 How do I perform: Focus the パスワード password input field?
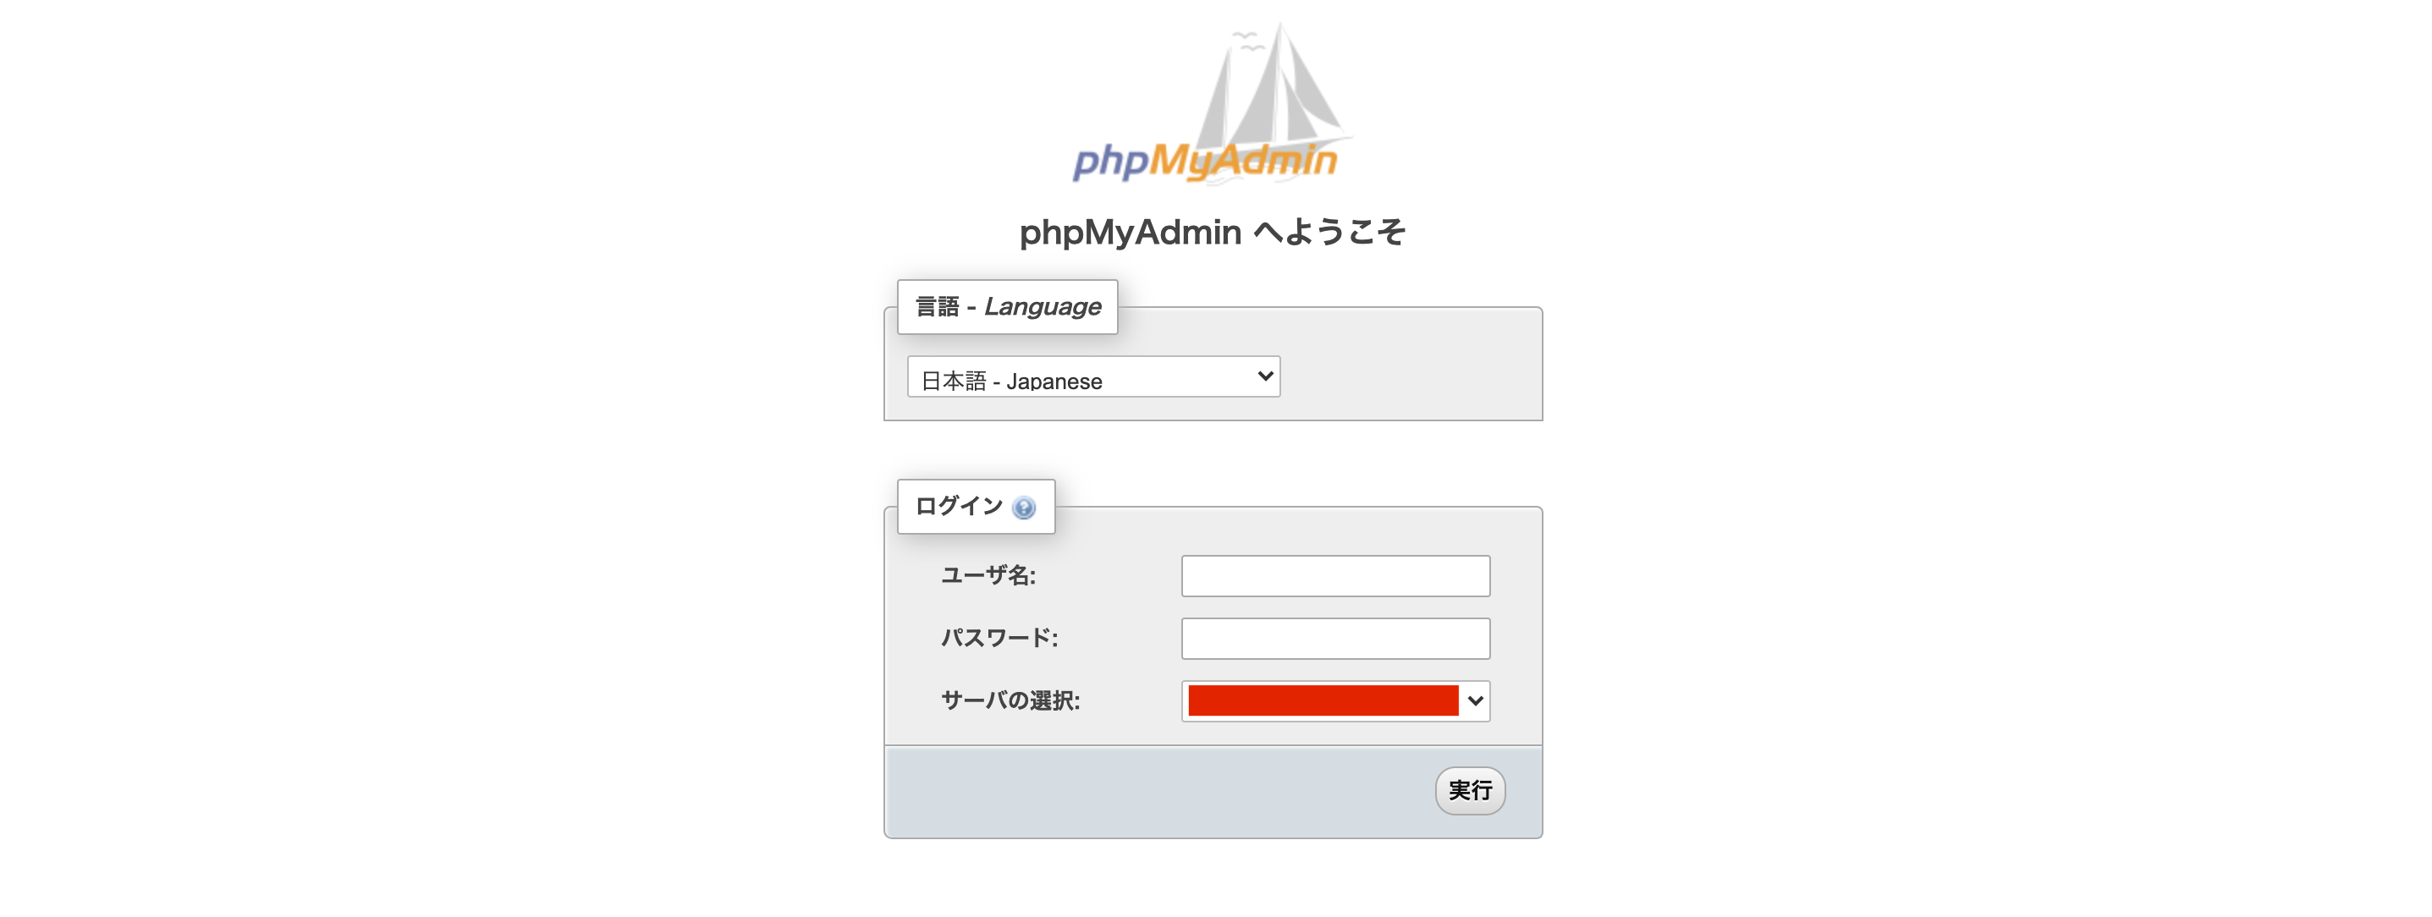pos(1335,638)
